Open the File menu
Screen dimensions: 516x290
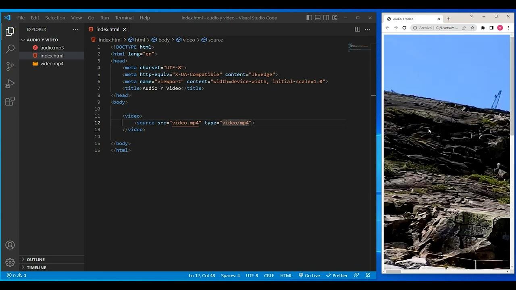pos(21,18)
